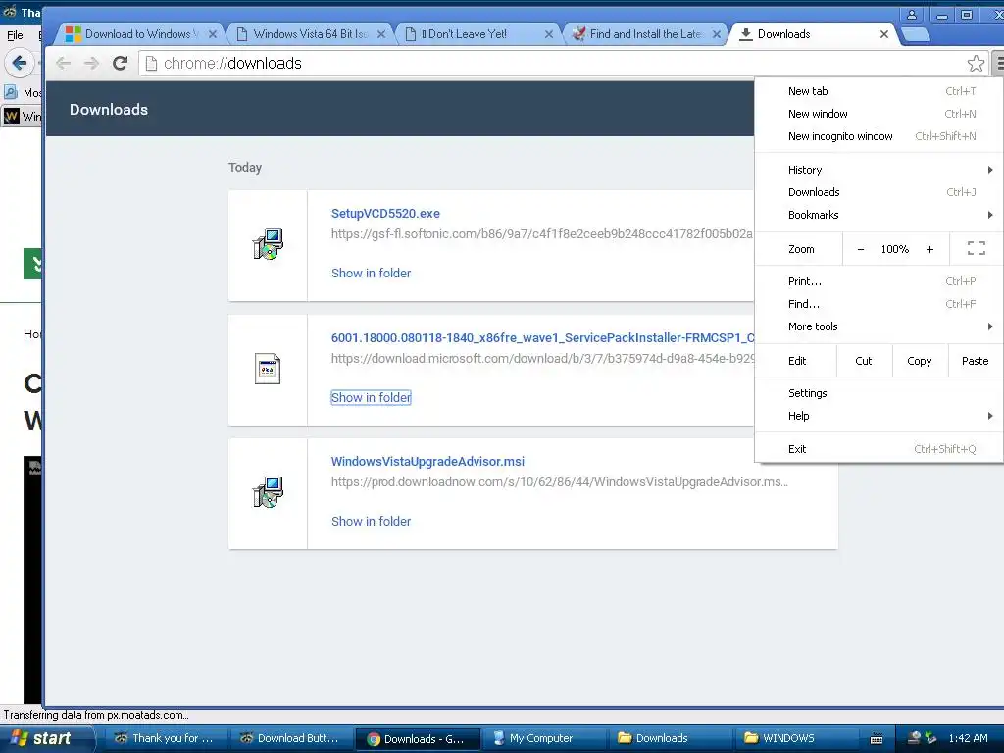Reload the downloads page
1004x753 pixels.
pyautogui.click(x=120, y=63)
